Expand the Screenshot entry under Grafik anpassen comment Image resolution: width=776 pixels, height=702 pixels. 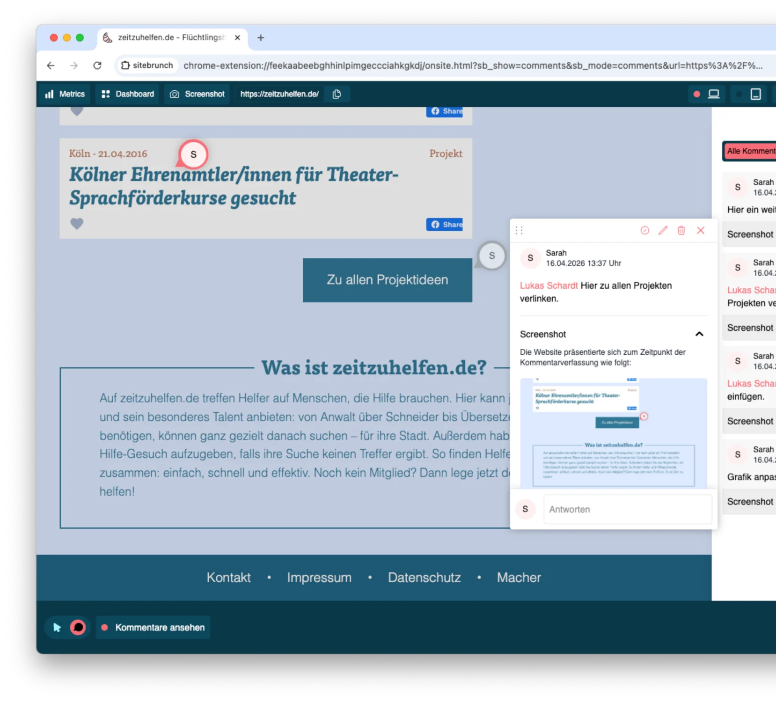749,501
